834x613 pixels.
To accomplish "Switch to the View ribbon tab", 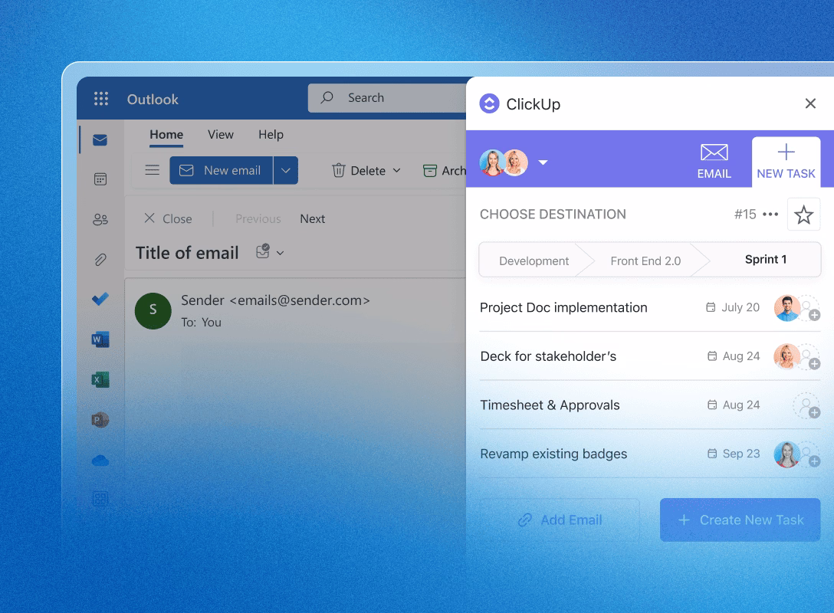I will (221, 134).
